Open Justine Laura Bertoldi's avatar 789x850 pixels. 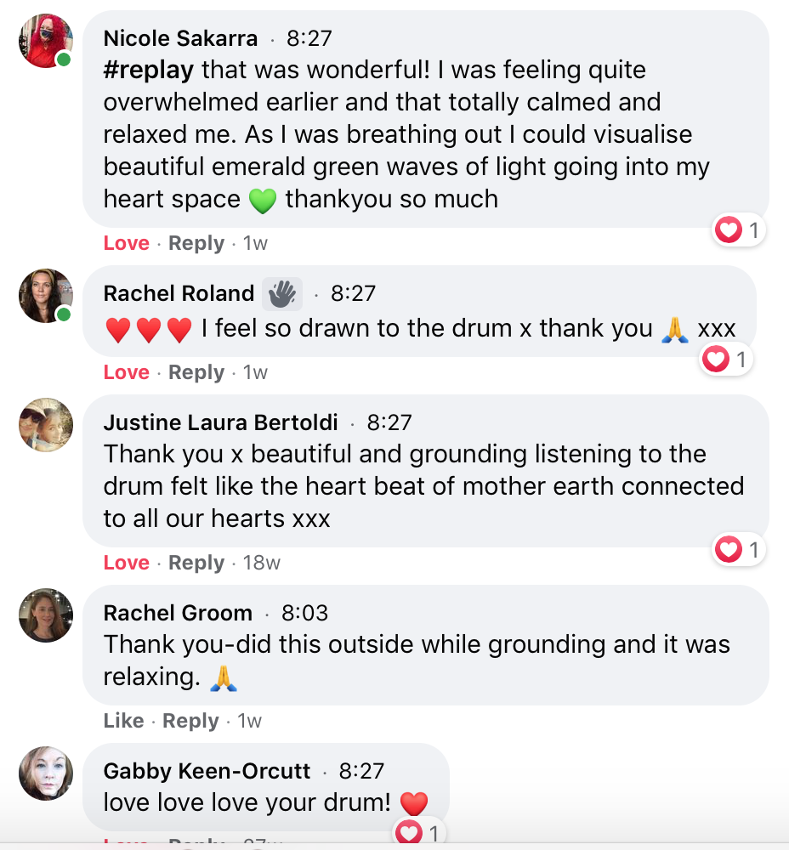46,424
